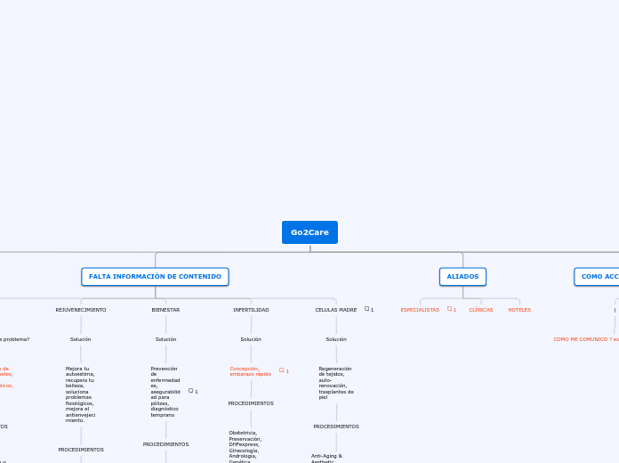Image resolution: width=619 pixels, height=463 pixels.
Task: Open the comment icon beside Concepción, embarazo rápido
Action: pos(281,370)
